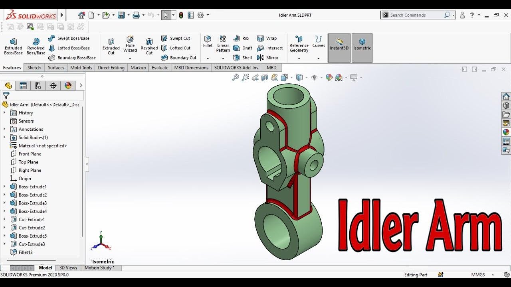
Task: Click the feature tree filter field
Action: (42, 96)
